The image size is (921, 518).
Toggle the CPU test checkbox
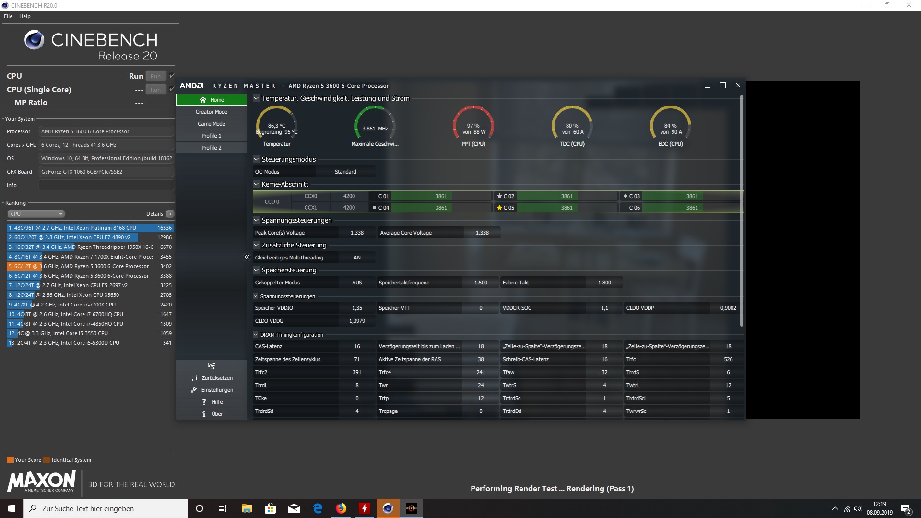[x=172, y=76]
